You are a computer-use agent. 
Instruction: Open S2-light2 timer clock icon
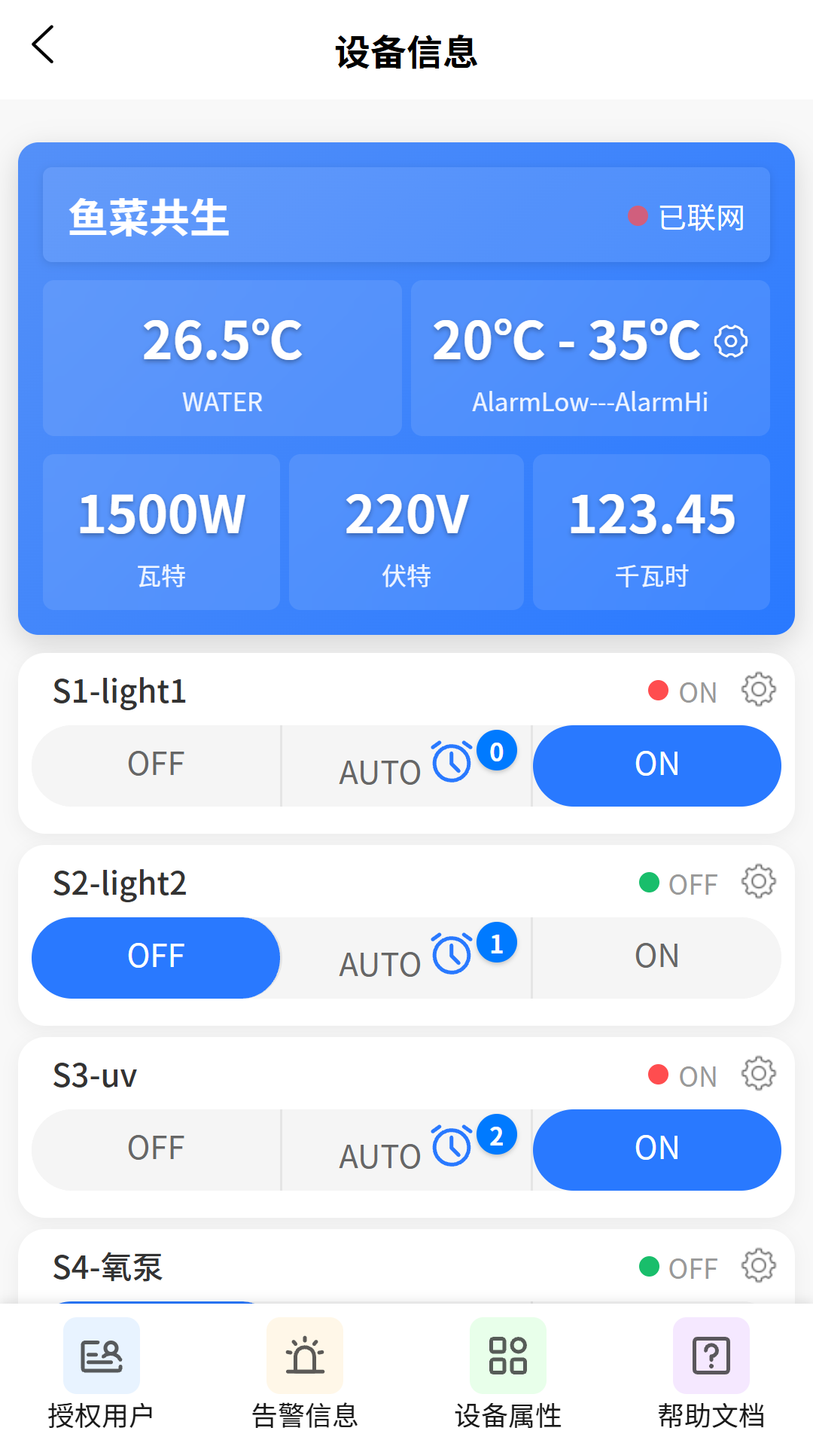(x=452, y=954)
